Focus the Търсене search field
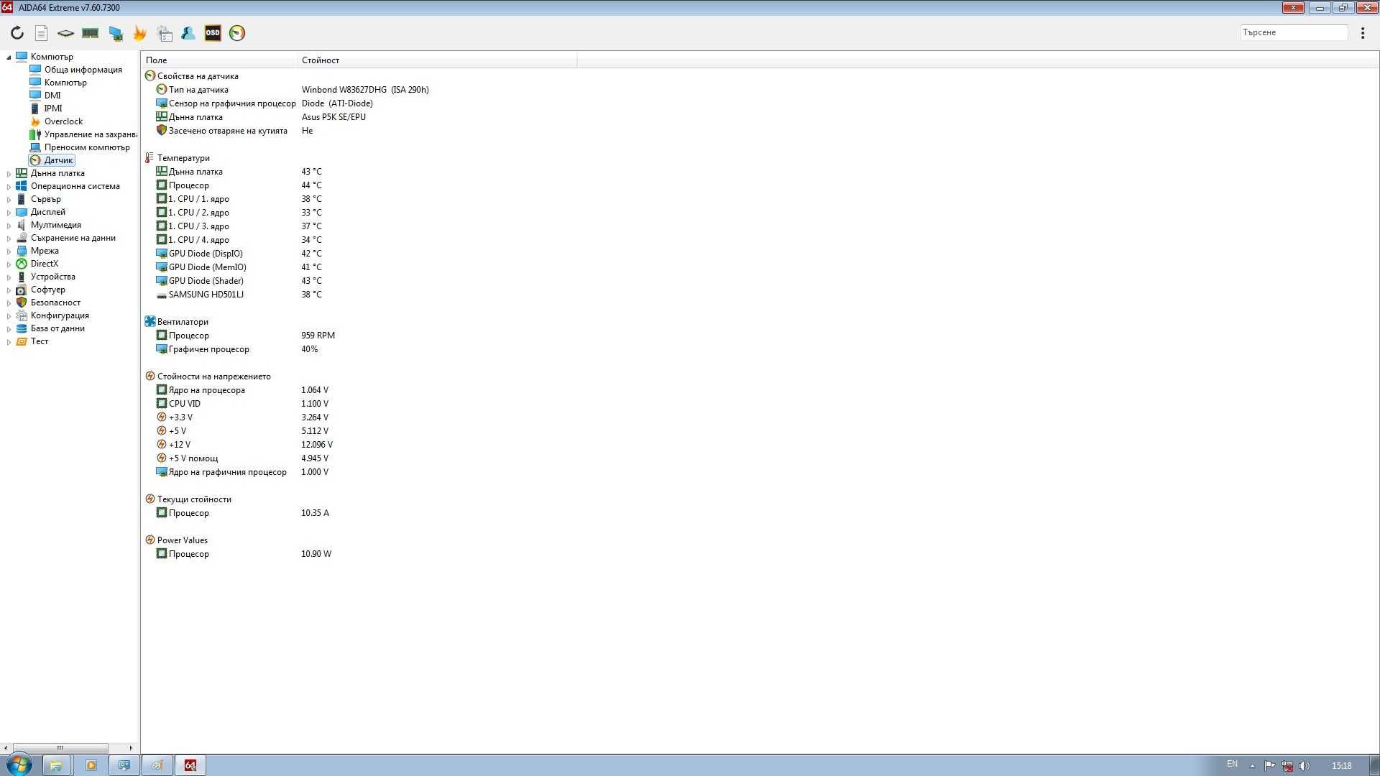 (x=1294, y=32)
